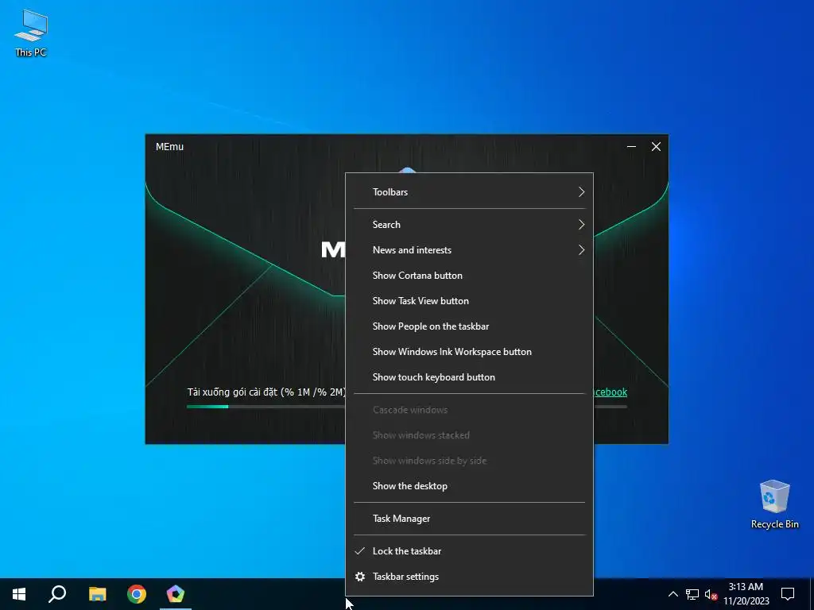Click the MEmu download progress bar

point(266,407)
